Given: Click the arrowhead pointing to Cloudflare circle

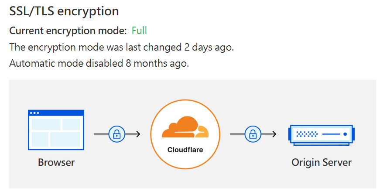Looking at the screenshot, I should pos(137,133).
